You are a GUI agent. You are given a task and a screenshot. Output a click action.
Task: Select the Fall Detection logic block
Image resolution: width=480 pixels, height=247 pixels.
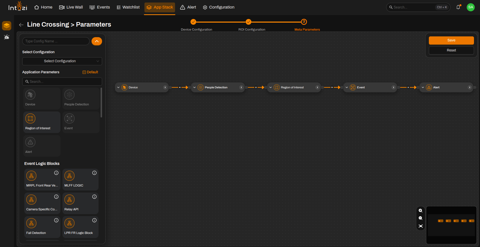[42, 227]
